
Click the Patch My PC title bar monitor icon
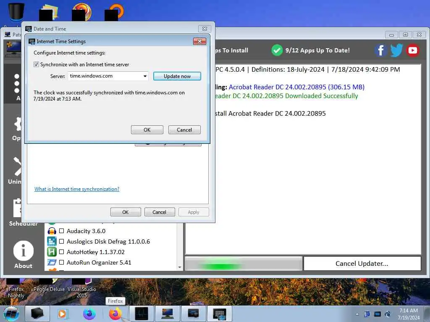(8, 34)
